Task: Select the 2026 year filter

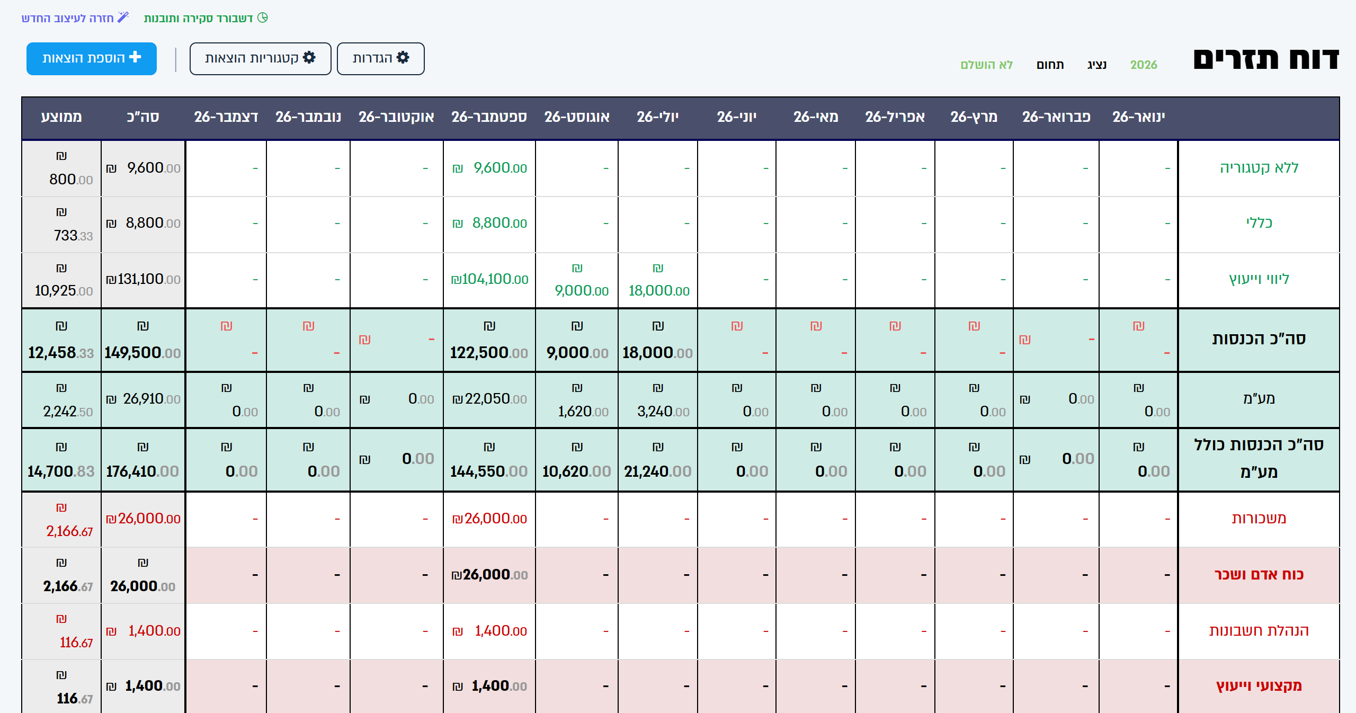Action: (1144, 65)
